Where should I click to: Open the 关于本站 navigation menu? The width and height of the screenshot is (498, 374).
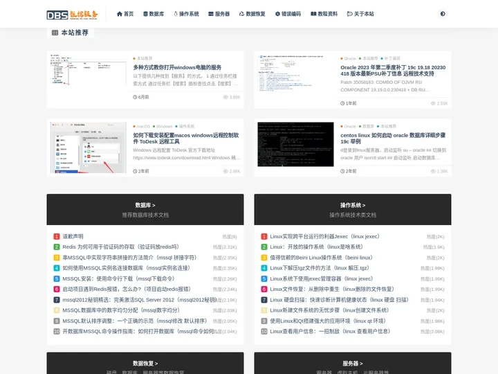coord(360,14)
